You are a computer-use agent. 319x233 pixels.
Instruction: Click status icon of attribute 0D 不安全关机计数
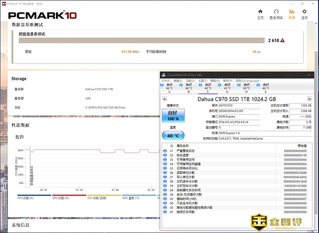point(165,203)
